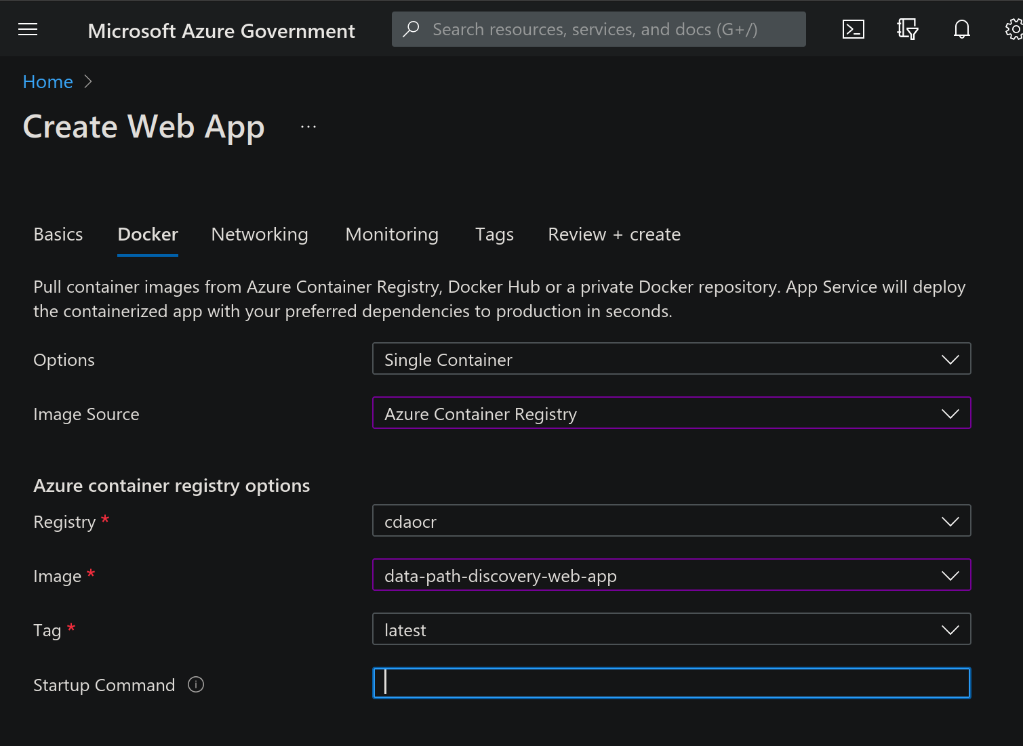Follow the Home breadcrumb link
This screenshot has height=746, width=1023.
coord(48,82)
